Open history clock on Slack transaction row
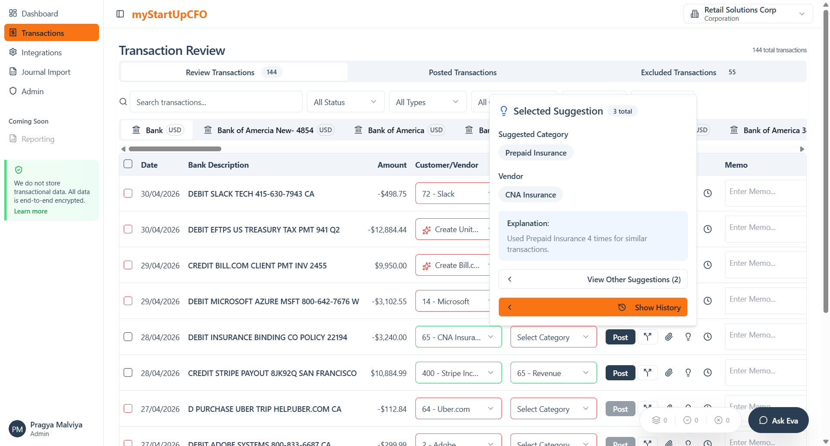 pyautogui.click(x=708, y=194)
